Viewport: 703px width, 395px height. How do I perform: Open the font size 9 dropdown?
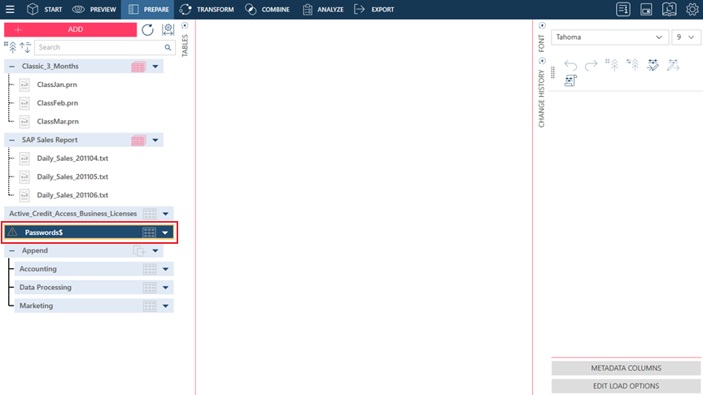tap(686, 37)
